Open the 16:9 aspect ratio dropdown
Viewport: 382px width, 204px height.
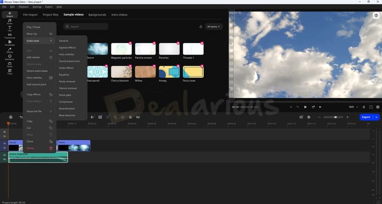tap(353, 107)
